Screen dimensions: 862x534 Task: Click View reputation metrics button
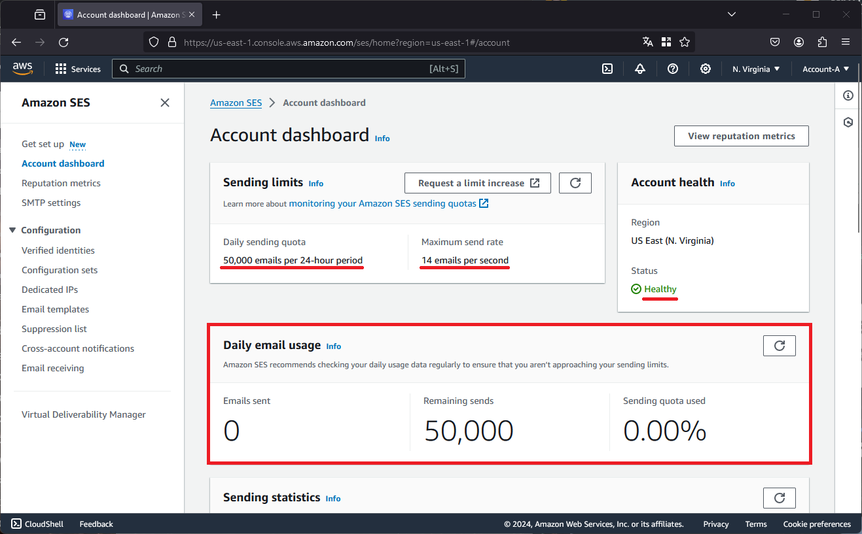[x=742, y=136]
